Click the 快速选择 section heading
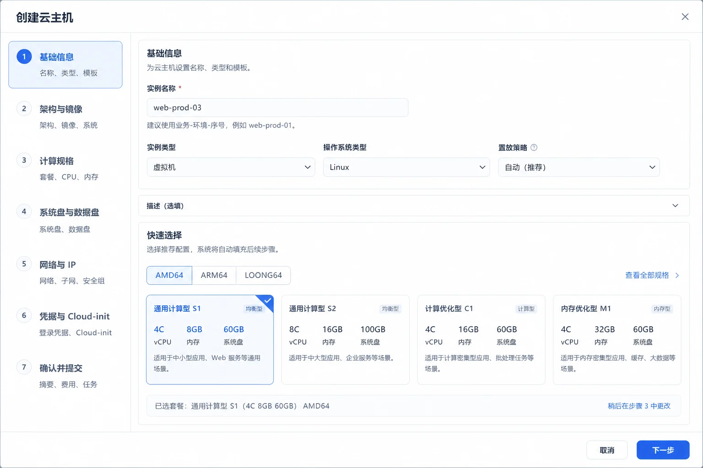703x468 pixels. click(164, 235)
